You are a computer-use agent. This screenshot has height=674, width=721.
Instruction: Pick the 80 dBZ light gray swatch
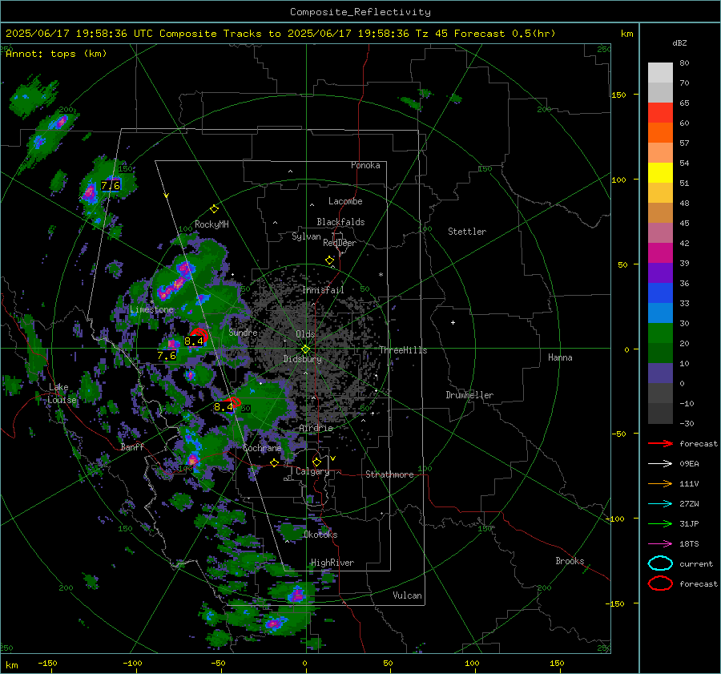tap(660, 73)
